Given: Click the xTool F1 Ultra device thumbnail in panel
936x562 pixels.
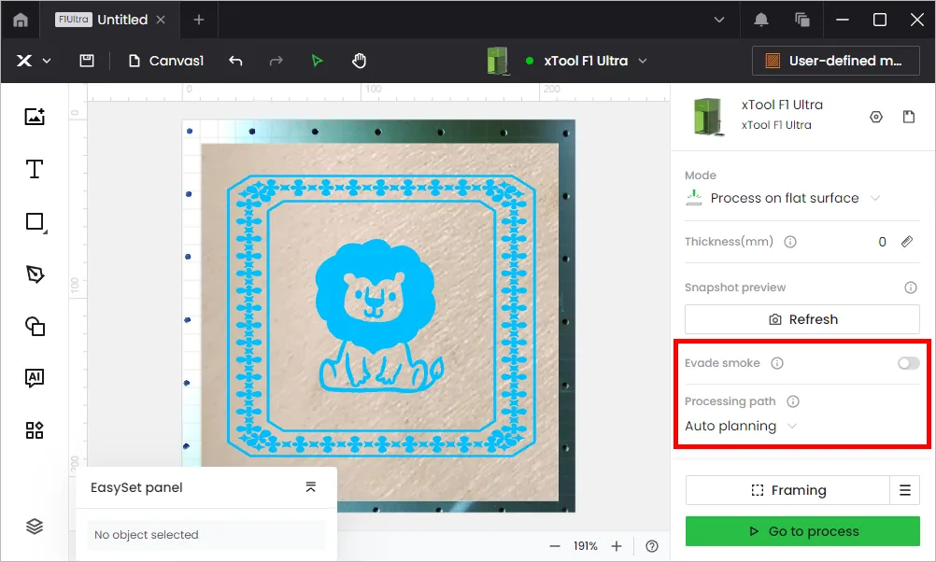Looking at the screenshot, I should point(709,117).
